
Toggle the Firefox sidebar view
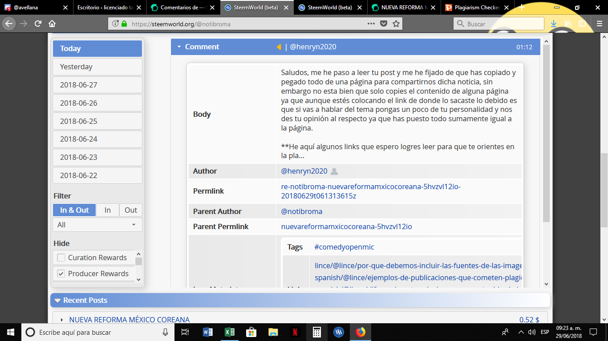(582, 24)
